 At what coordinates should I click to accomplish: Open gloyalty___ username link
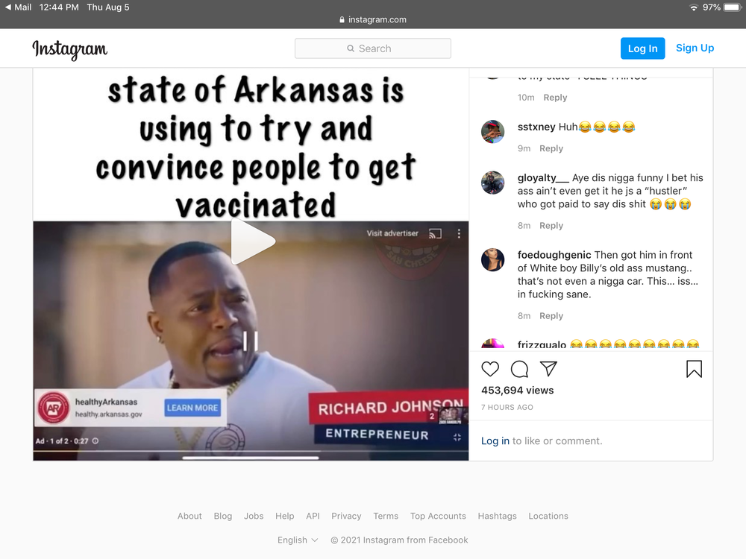[x=543, y=178]
